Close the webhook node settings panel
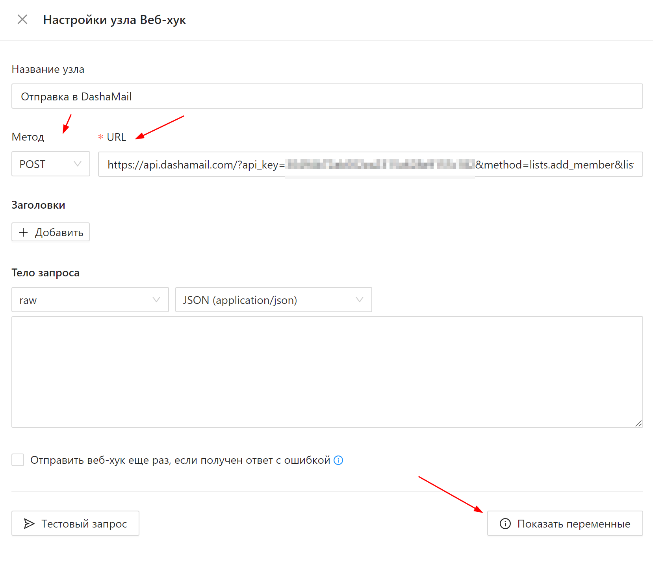Screen dimensions: 653x561 tap(22, 19)
